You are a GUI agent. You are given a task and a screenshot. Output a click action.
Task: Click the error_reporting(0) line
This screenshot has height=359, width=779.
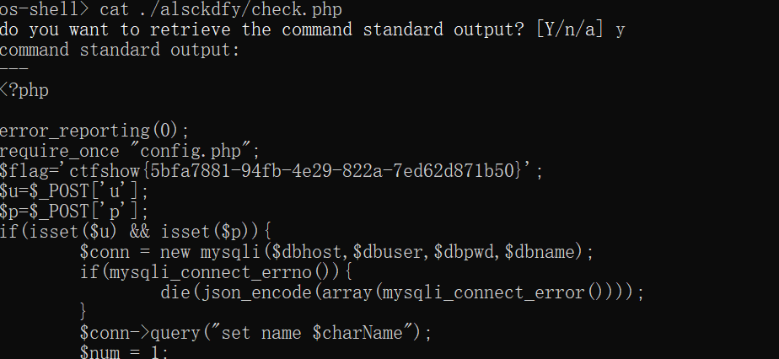tap(95, 131)
